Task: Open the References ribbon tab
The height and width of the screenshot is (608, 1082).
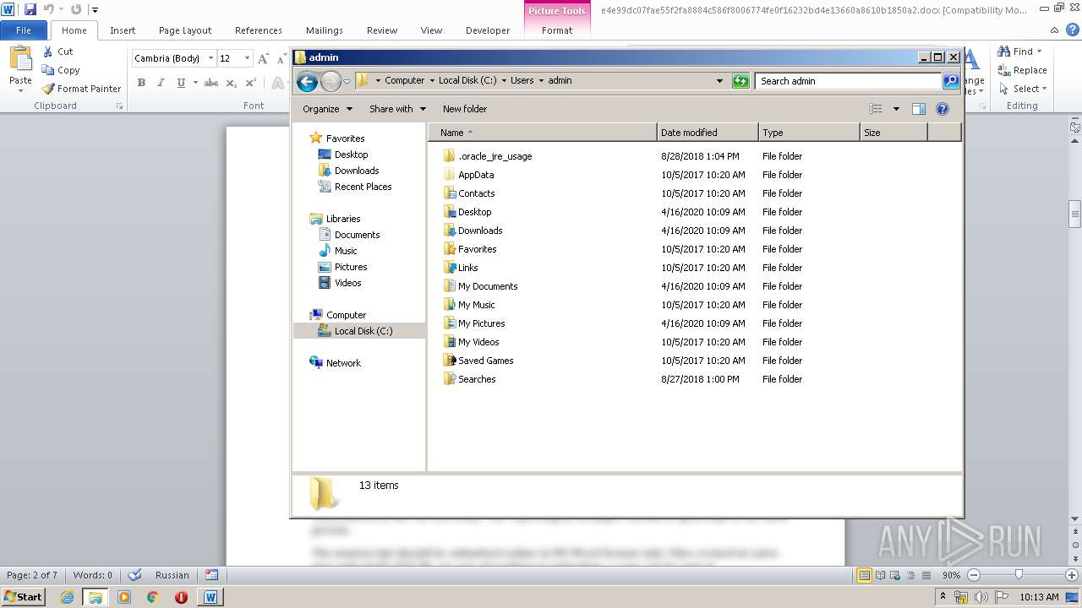Action: click(x=259, y=30)
